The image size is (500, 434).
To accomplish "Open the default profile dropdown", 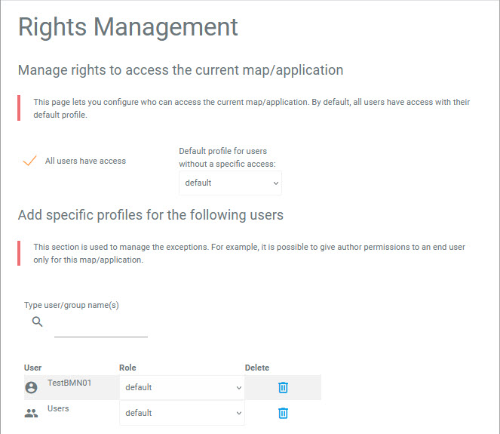I will pyautogui.click(x=230, y=183).
